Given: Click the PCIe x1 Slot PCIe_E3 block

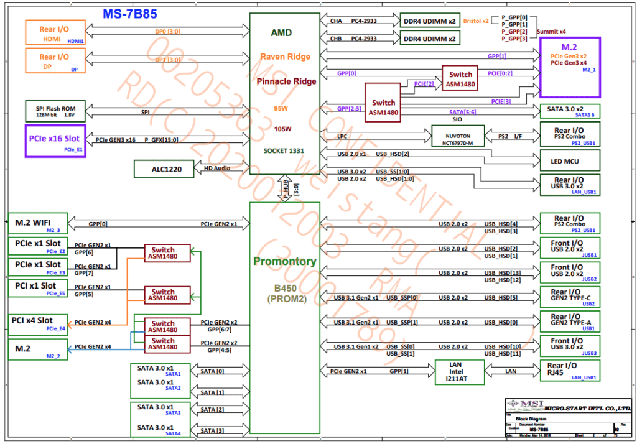Looking at the screenshot, I should point(38,267).
